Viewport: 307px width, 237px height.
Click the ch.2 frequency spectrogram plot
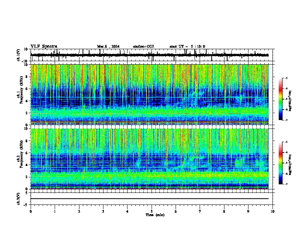tap(150, 159)
